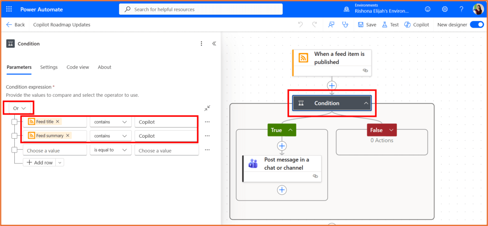
Task: Toggle the New designer switch
Action: (x=477, y=25)
